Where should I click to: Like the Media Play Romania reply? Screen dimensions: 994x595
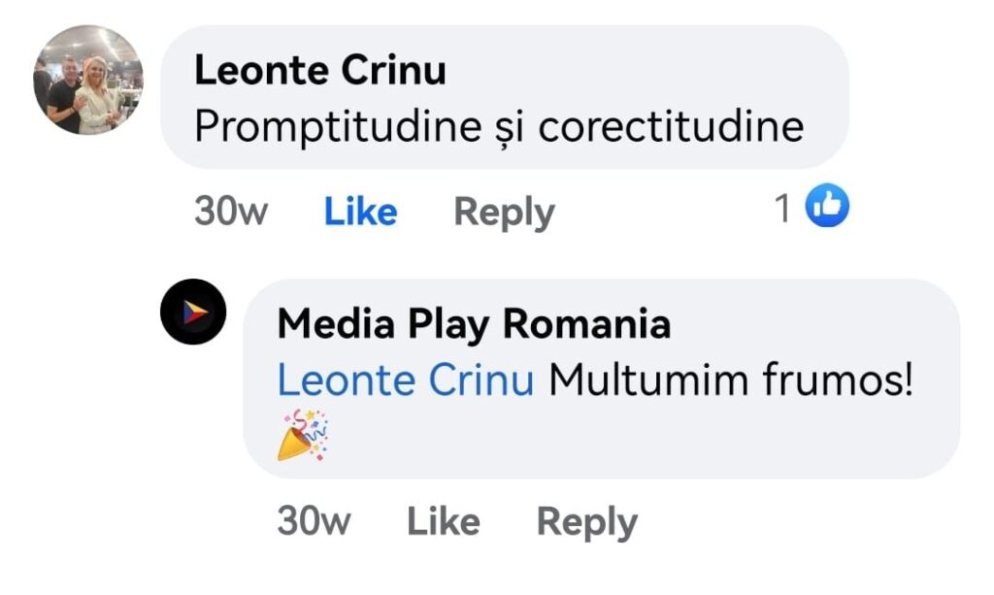(443, 522)
